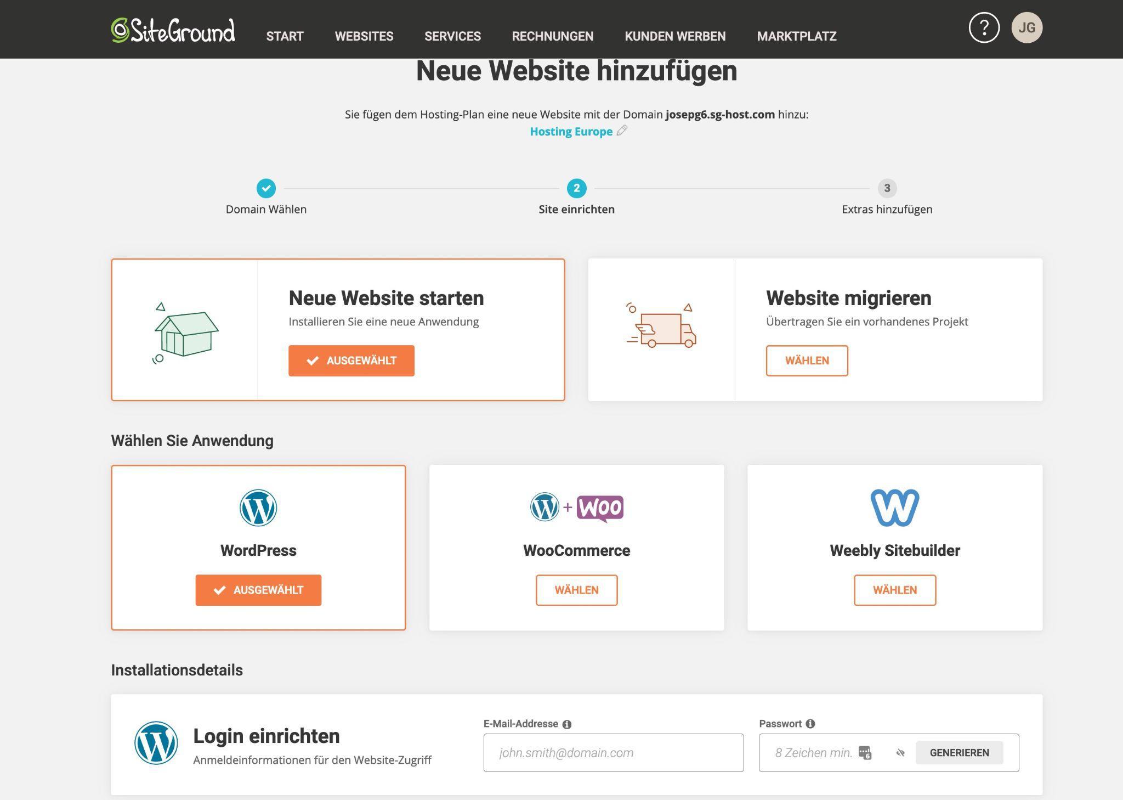This screenshot has width=1123, height=800.
Task: Click the WordPress card title
Action: 258,550
